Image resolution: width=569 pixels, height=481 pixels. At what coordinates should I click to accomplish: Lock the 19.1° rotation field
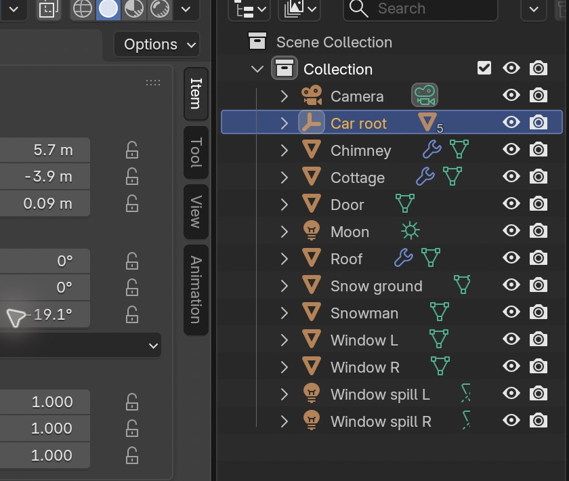(132, 314)
